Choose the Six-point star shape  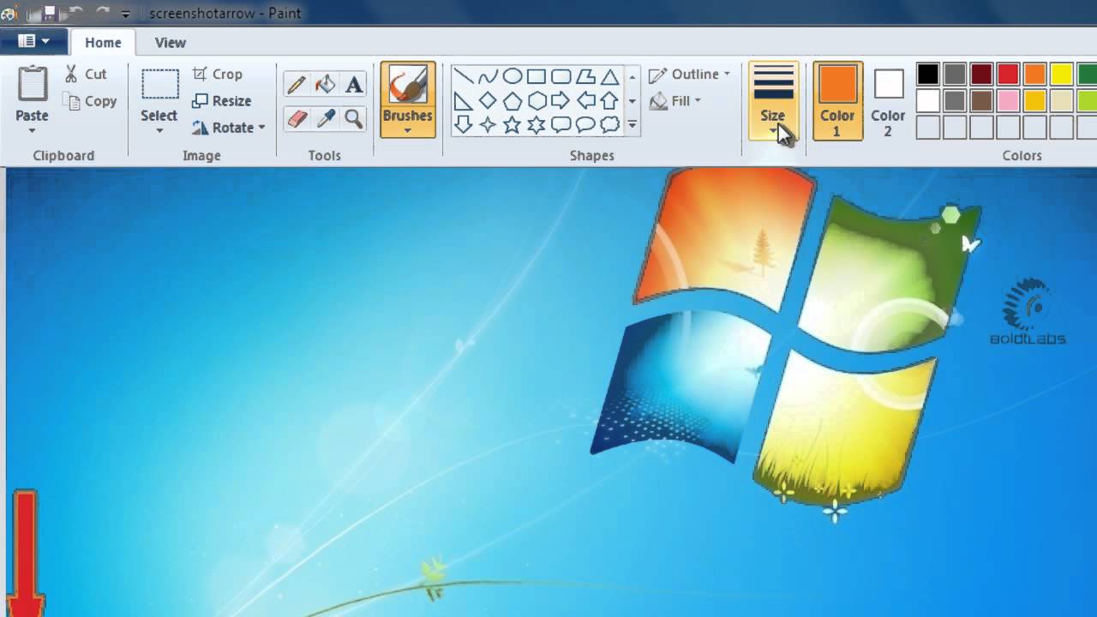[537, 124]
